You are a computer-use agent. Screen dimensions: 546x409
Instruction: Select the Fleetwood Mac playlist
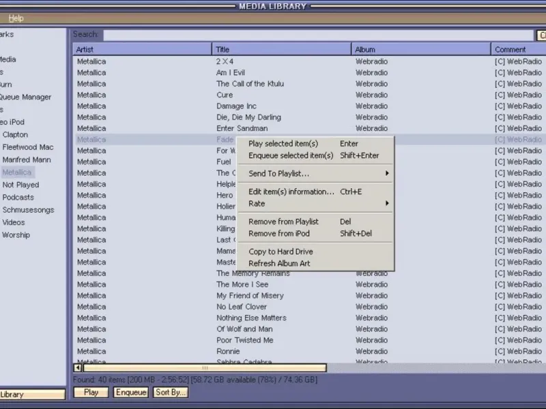(x=28, y=147)
